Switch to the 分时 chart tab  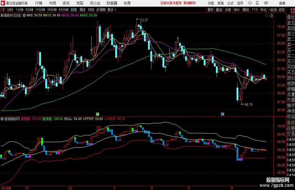click(x=10, y=10)
